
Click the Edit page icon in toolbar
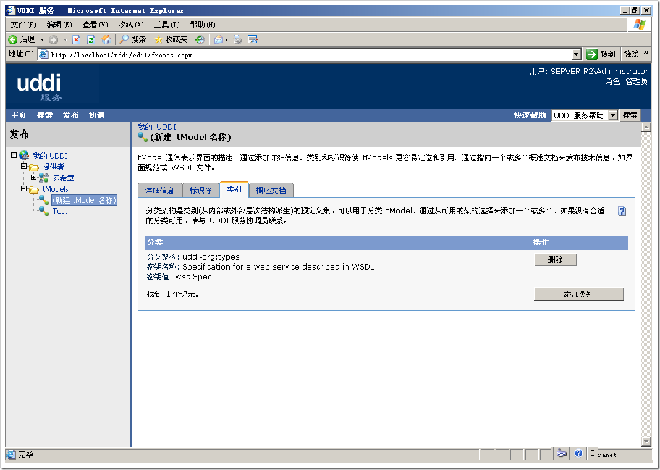click(x=253, y=39)
